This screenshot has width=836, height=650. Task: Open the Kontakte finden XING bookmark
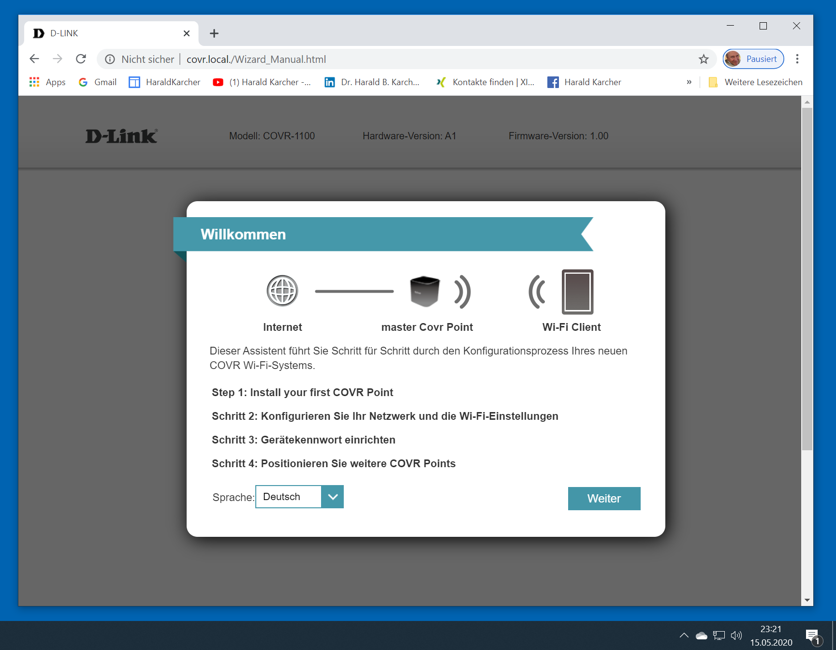coord(485,82)
